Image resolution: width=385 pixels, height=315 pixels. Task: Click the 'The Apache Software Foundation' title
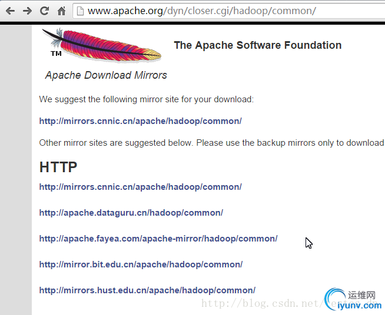[258, 45]
